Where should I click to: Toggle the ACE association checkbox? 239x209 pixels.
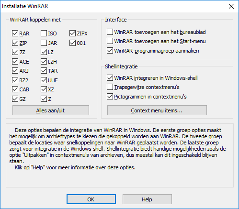tap(15, 61)
